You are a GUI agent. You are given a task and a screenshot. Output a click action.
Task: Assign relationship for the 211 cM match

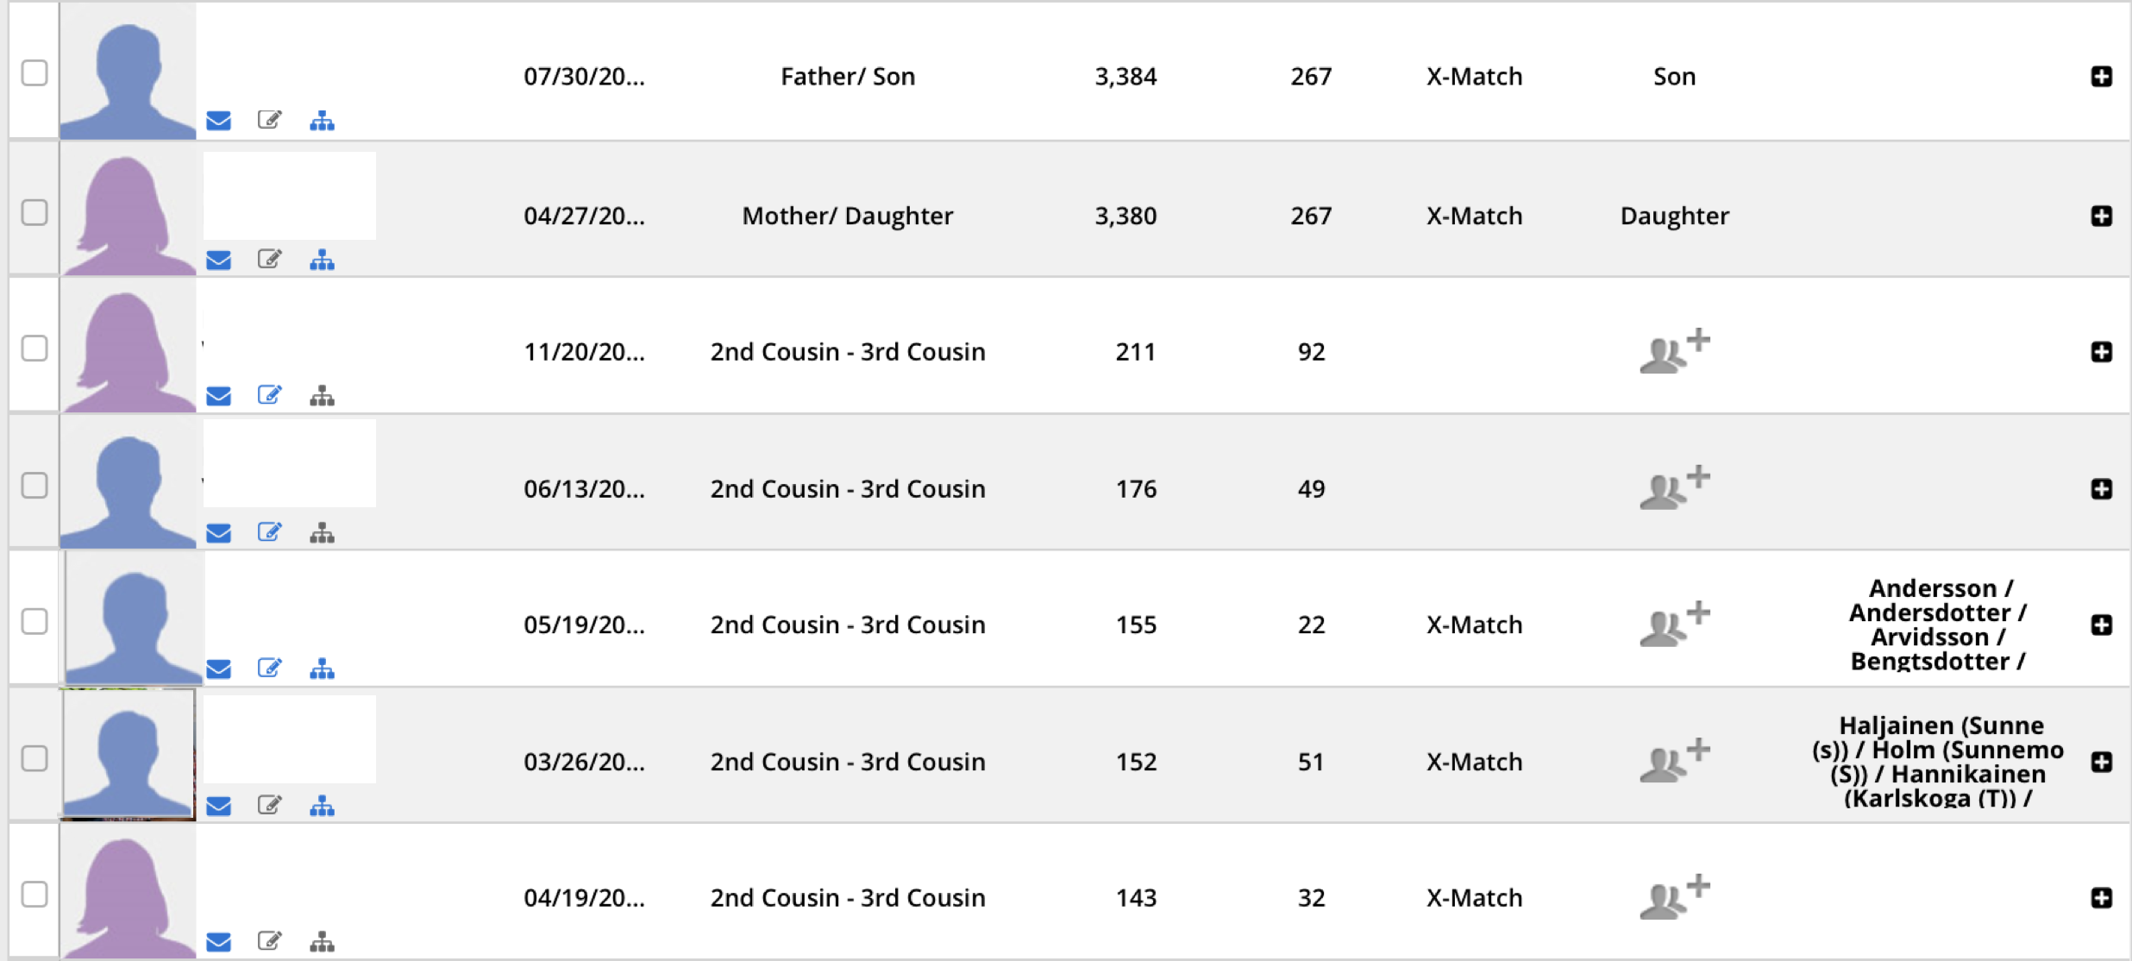coord(1673,351)
